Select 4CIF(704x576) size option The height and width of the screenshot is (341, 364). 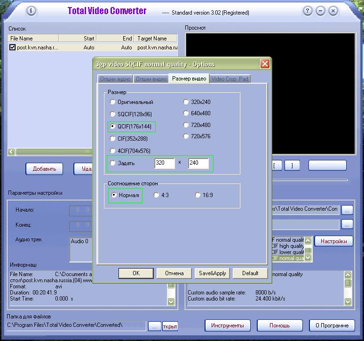tap(112, 151)
